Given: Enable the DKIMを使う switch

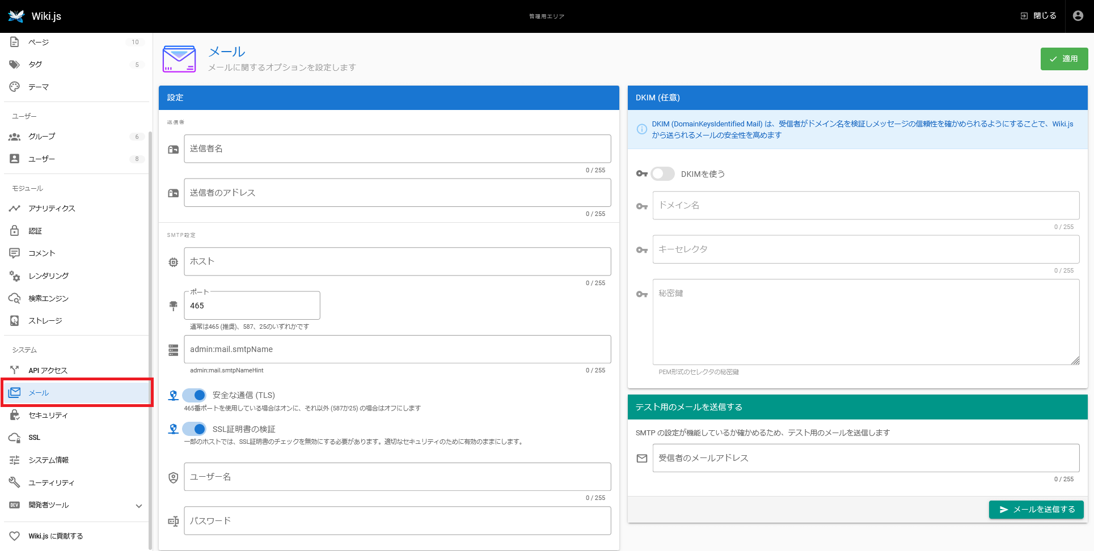Looking at the screenshot, I should pos(662,173).
